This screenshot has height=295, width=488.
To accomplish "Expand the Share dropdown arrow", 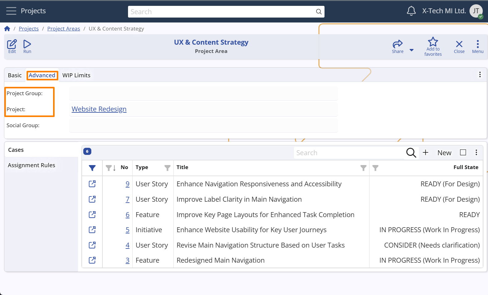I will coord(411,50).
